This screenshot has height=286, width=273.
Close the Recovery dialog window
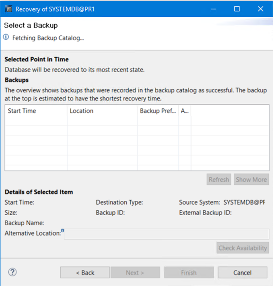[260, 9]
